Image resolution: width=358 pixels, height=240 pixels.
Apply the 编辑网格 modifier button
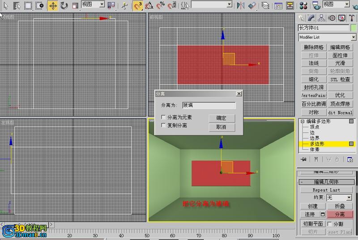pos(340,47)
